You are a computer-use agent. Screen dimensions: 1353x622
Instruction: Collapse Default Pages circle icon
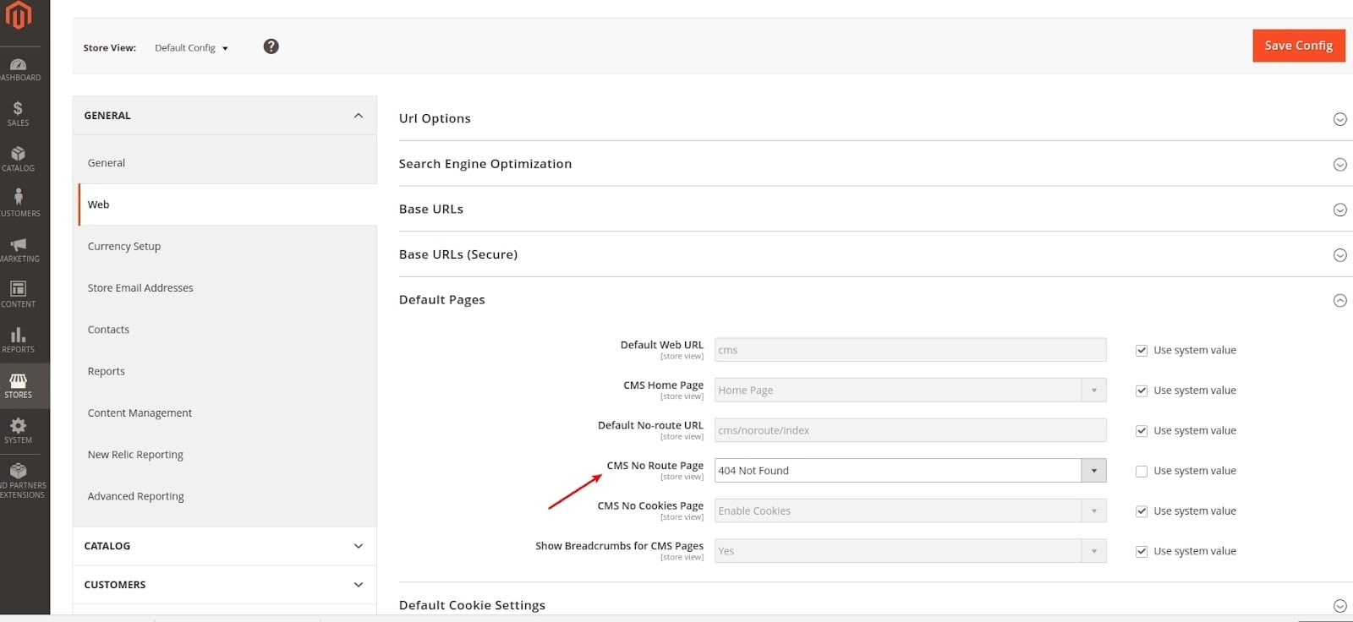(x=1339, y=301)
